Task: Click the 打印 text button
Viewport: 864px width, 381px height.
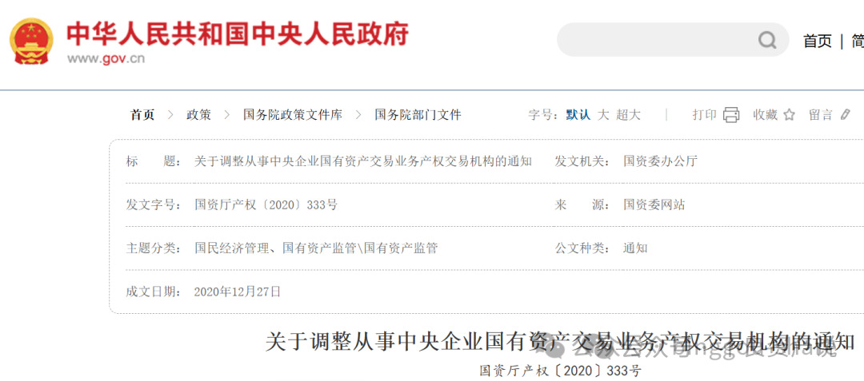Action: click(704, 115)
